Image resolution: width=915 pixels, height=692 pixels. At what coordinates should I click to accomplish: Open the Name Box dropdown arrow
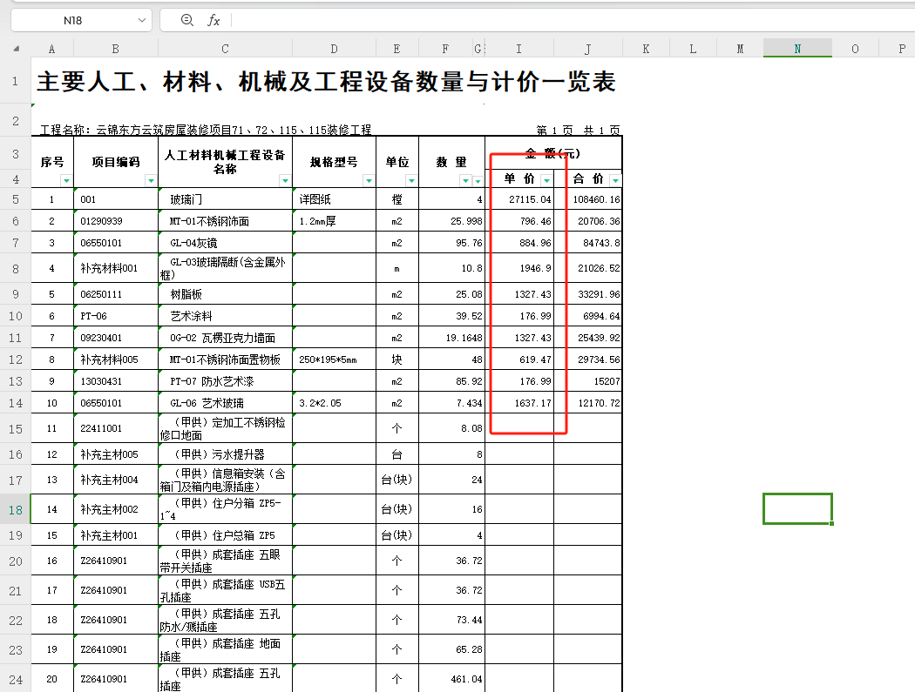coord(142,20)
